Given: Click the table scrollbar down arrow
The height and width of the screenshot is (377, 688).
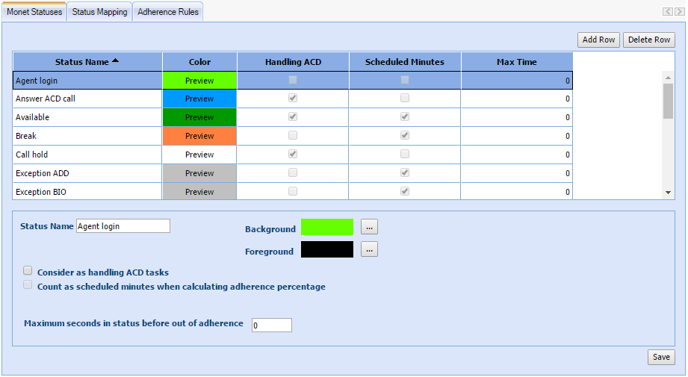Looking at the screenshot, I should [668, 193].
